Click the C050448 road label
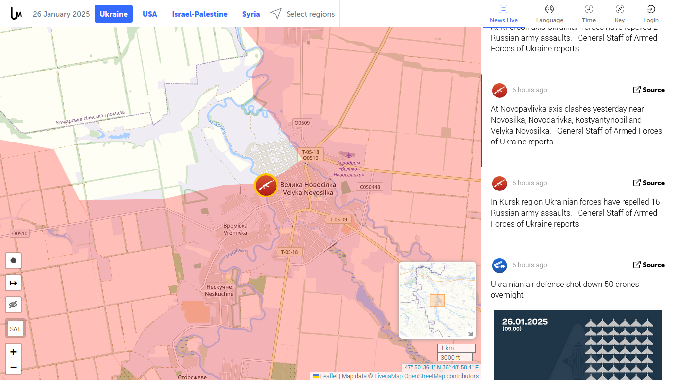The image size is (676, 380). 370,187
